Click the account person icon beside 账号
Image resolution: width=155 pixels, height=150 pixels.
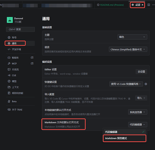9,37
